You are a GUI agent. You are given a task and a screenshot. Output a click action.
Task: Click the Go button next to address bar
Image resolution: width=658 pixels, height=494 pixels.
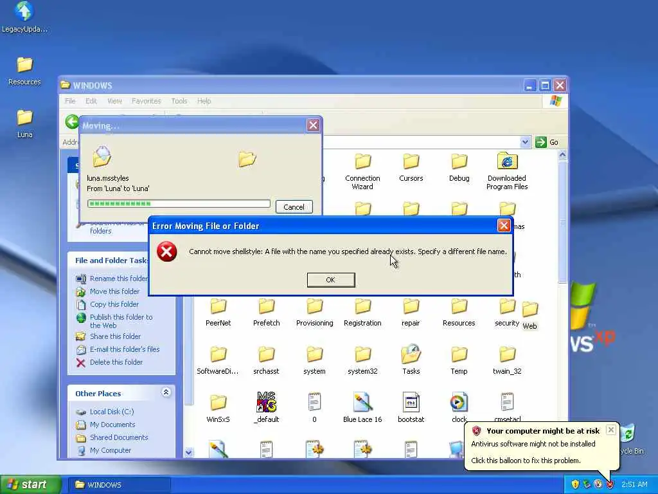click(547, 142)
